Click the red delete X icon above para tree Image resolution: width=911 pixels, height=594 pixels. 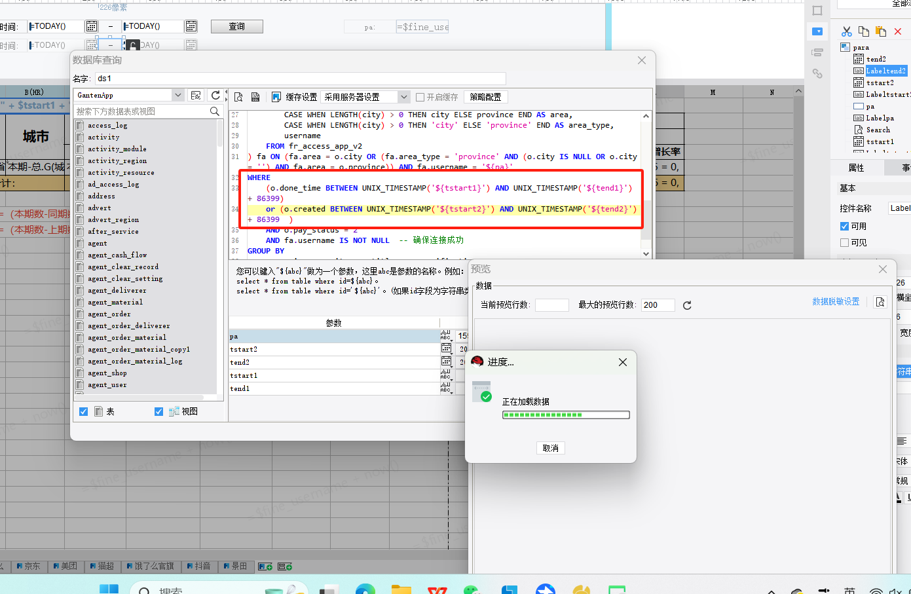[x=898, y=31]
